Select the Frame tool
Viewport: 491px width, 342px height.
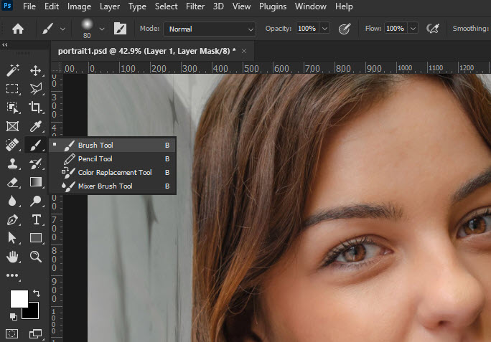(x=12, y=126)
